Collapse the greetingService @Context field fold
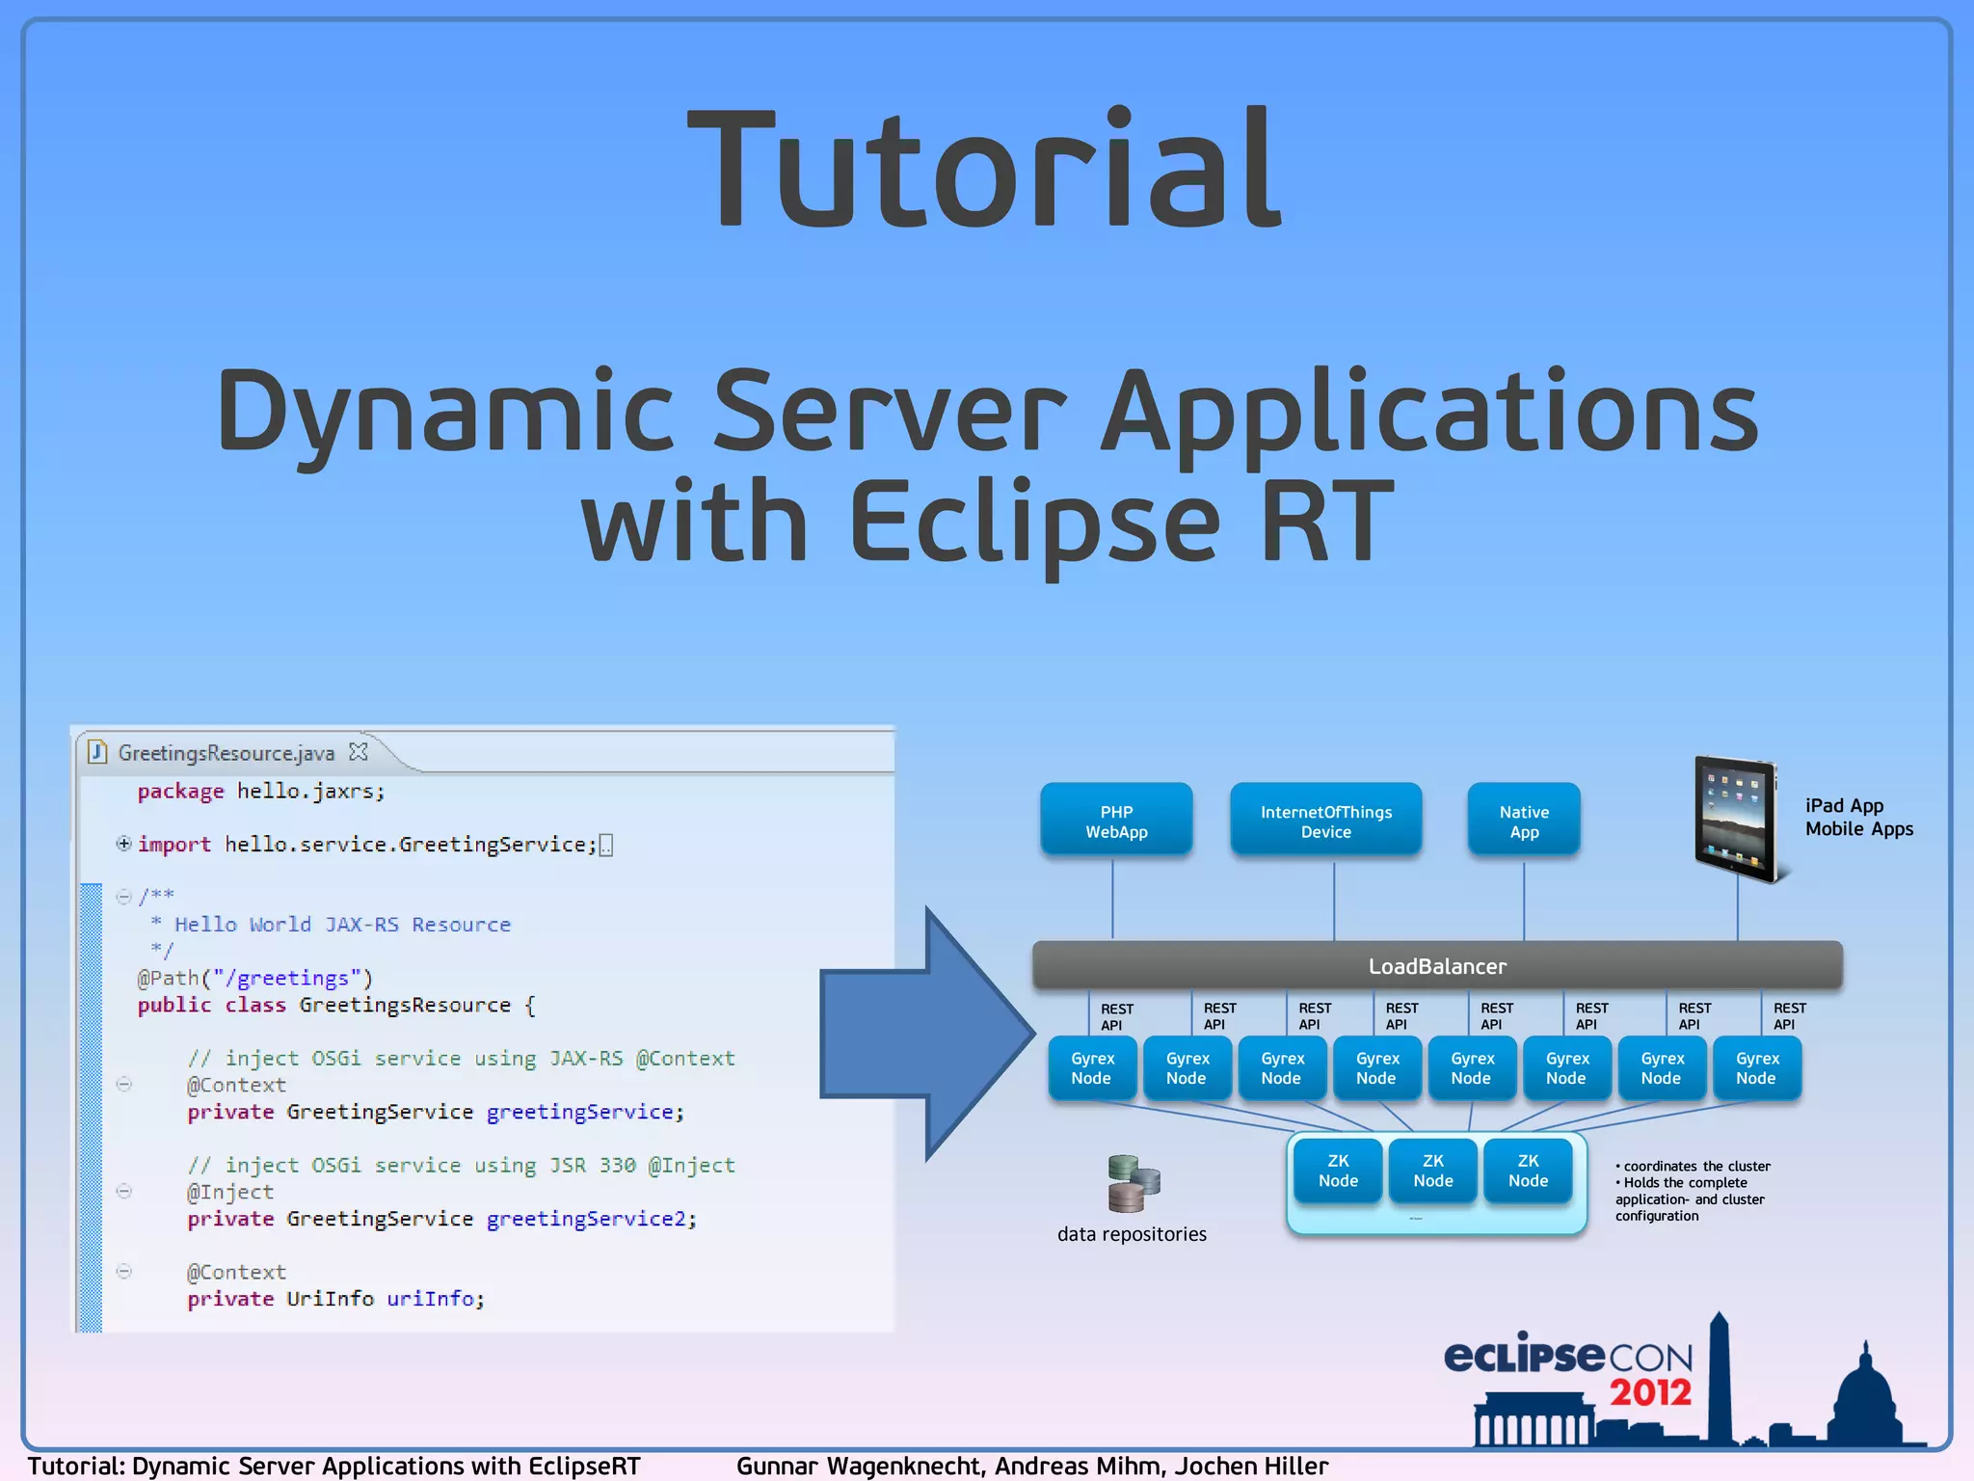 123,1085
